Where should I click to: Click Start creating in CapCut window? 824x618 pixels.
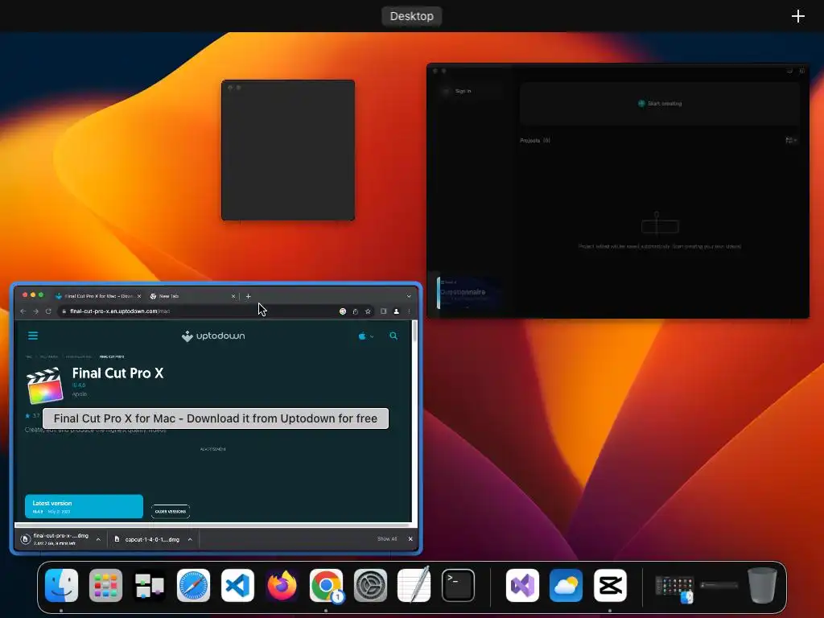pyautogui.click(x=660, y=104)
